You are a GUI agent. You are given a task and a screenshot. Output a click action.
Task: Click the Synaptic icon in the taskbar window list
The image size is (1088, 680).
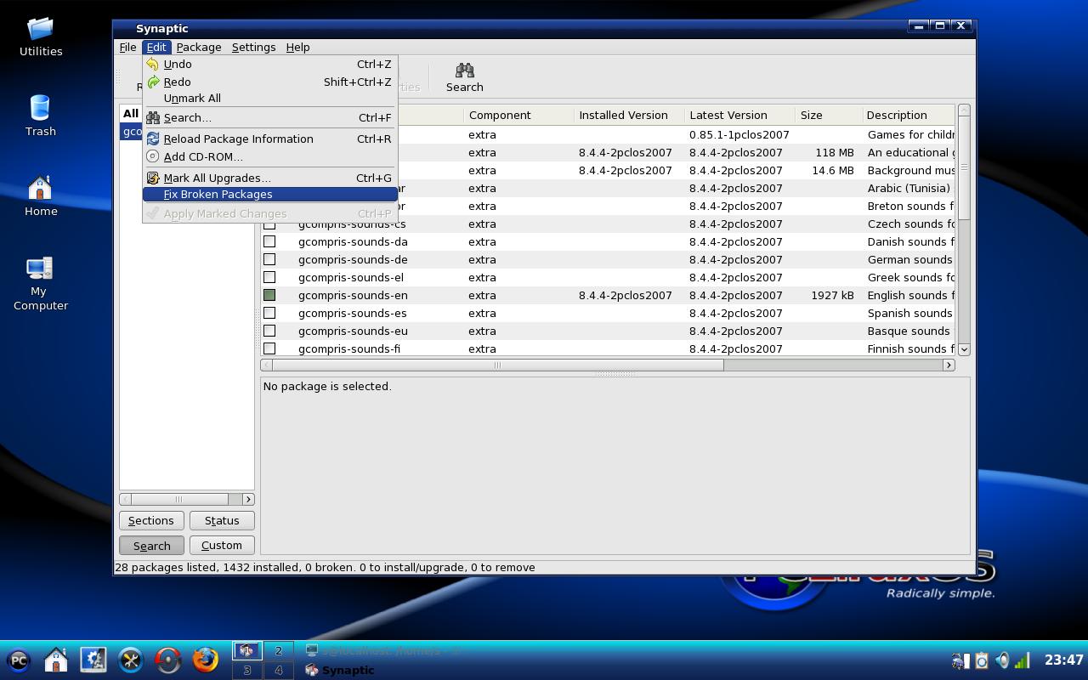click(312, 670)
